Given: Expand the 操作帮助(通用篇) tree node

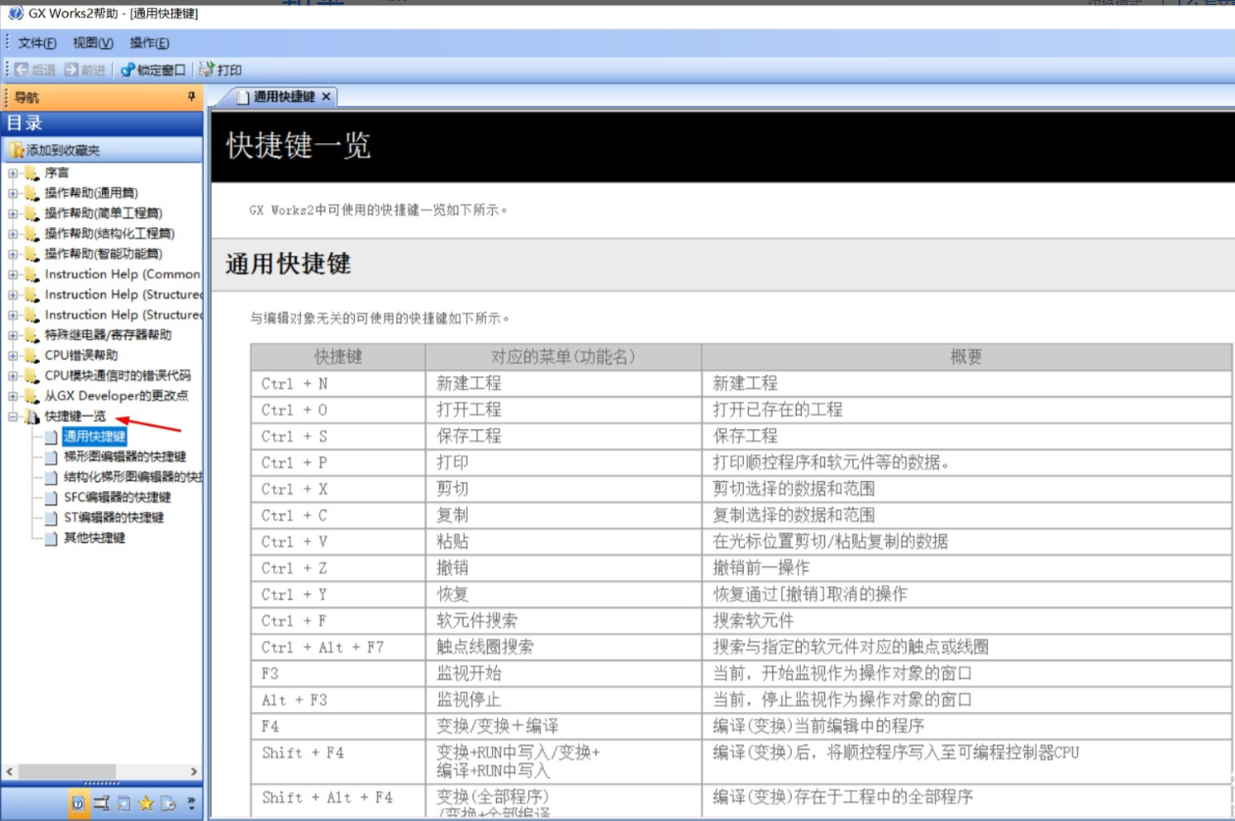Looking at the screenshot, I should 14,193.
